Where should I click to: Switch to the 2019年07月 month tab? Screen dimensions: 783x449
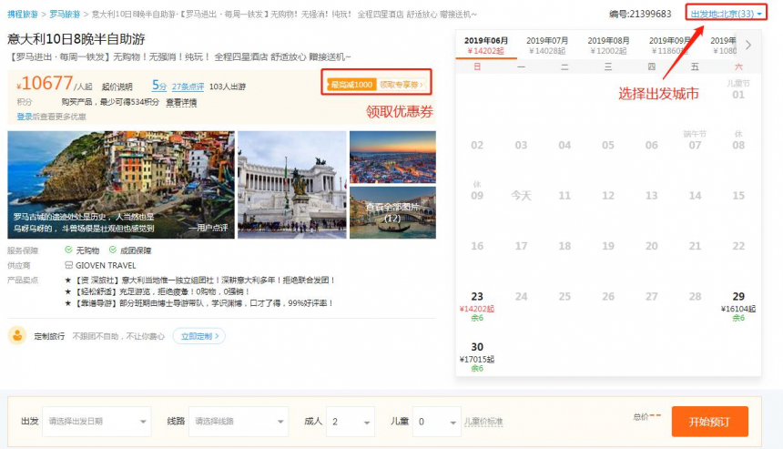click(547, 45)
